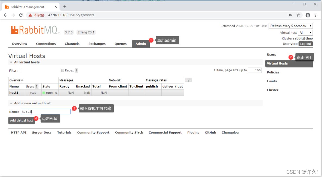Sort by the Unacked column header

point(83,86)
